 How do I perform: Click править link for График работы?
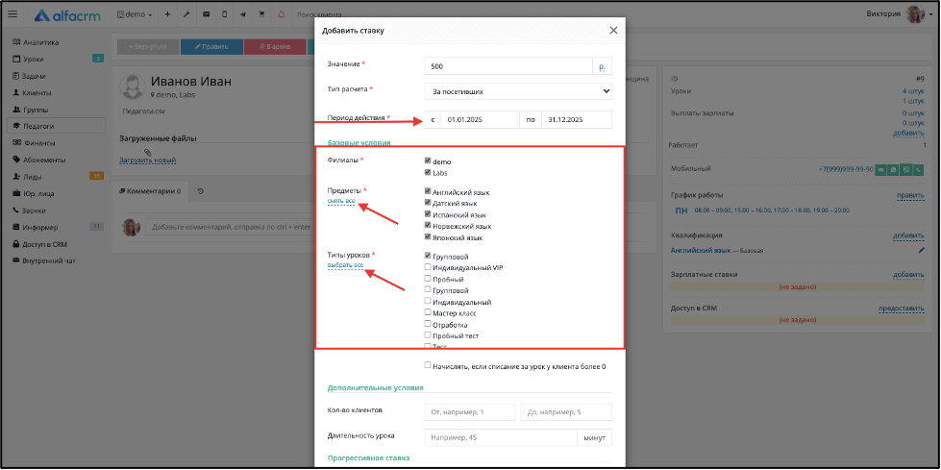click(910, 195)
